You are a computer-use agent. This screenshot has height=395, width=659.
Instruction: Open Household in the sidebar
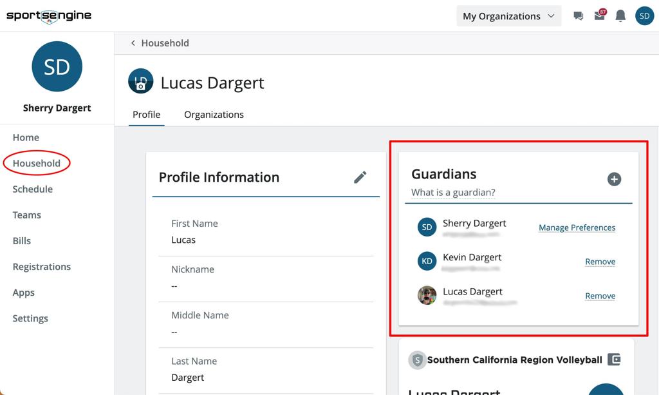point(37,164)
